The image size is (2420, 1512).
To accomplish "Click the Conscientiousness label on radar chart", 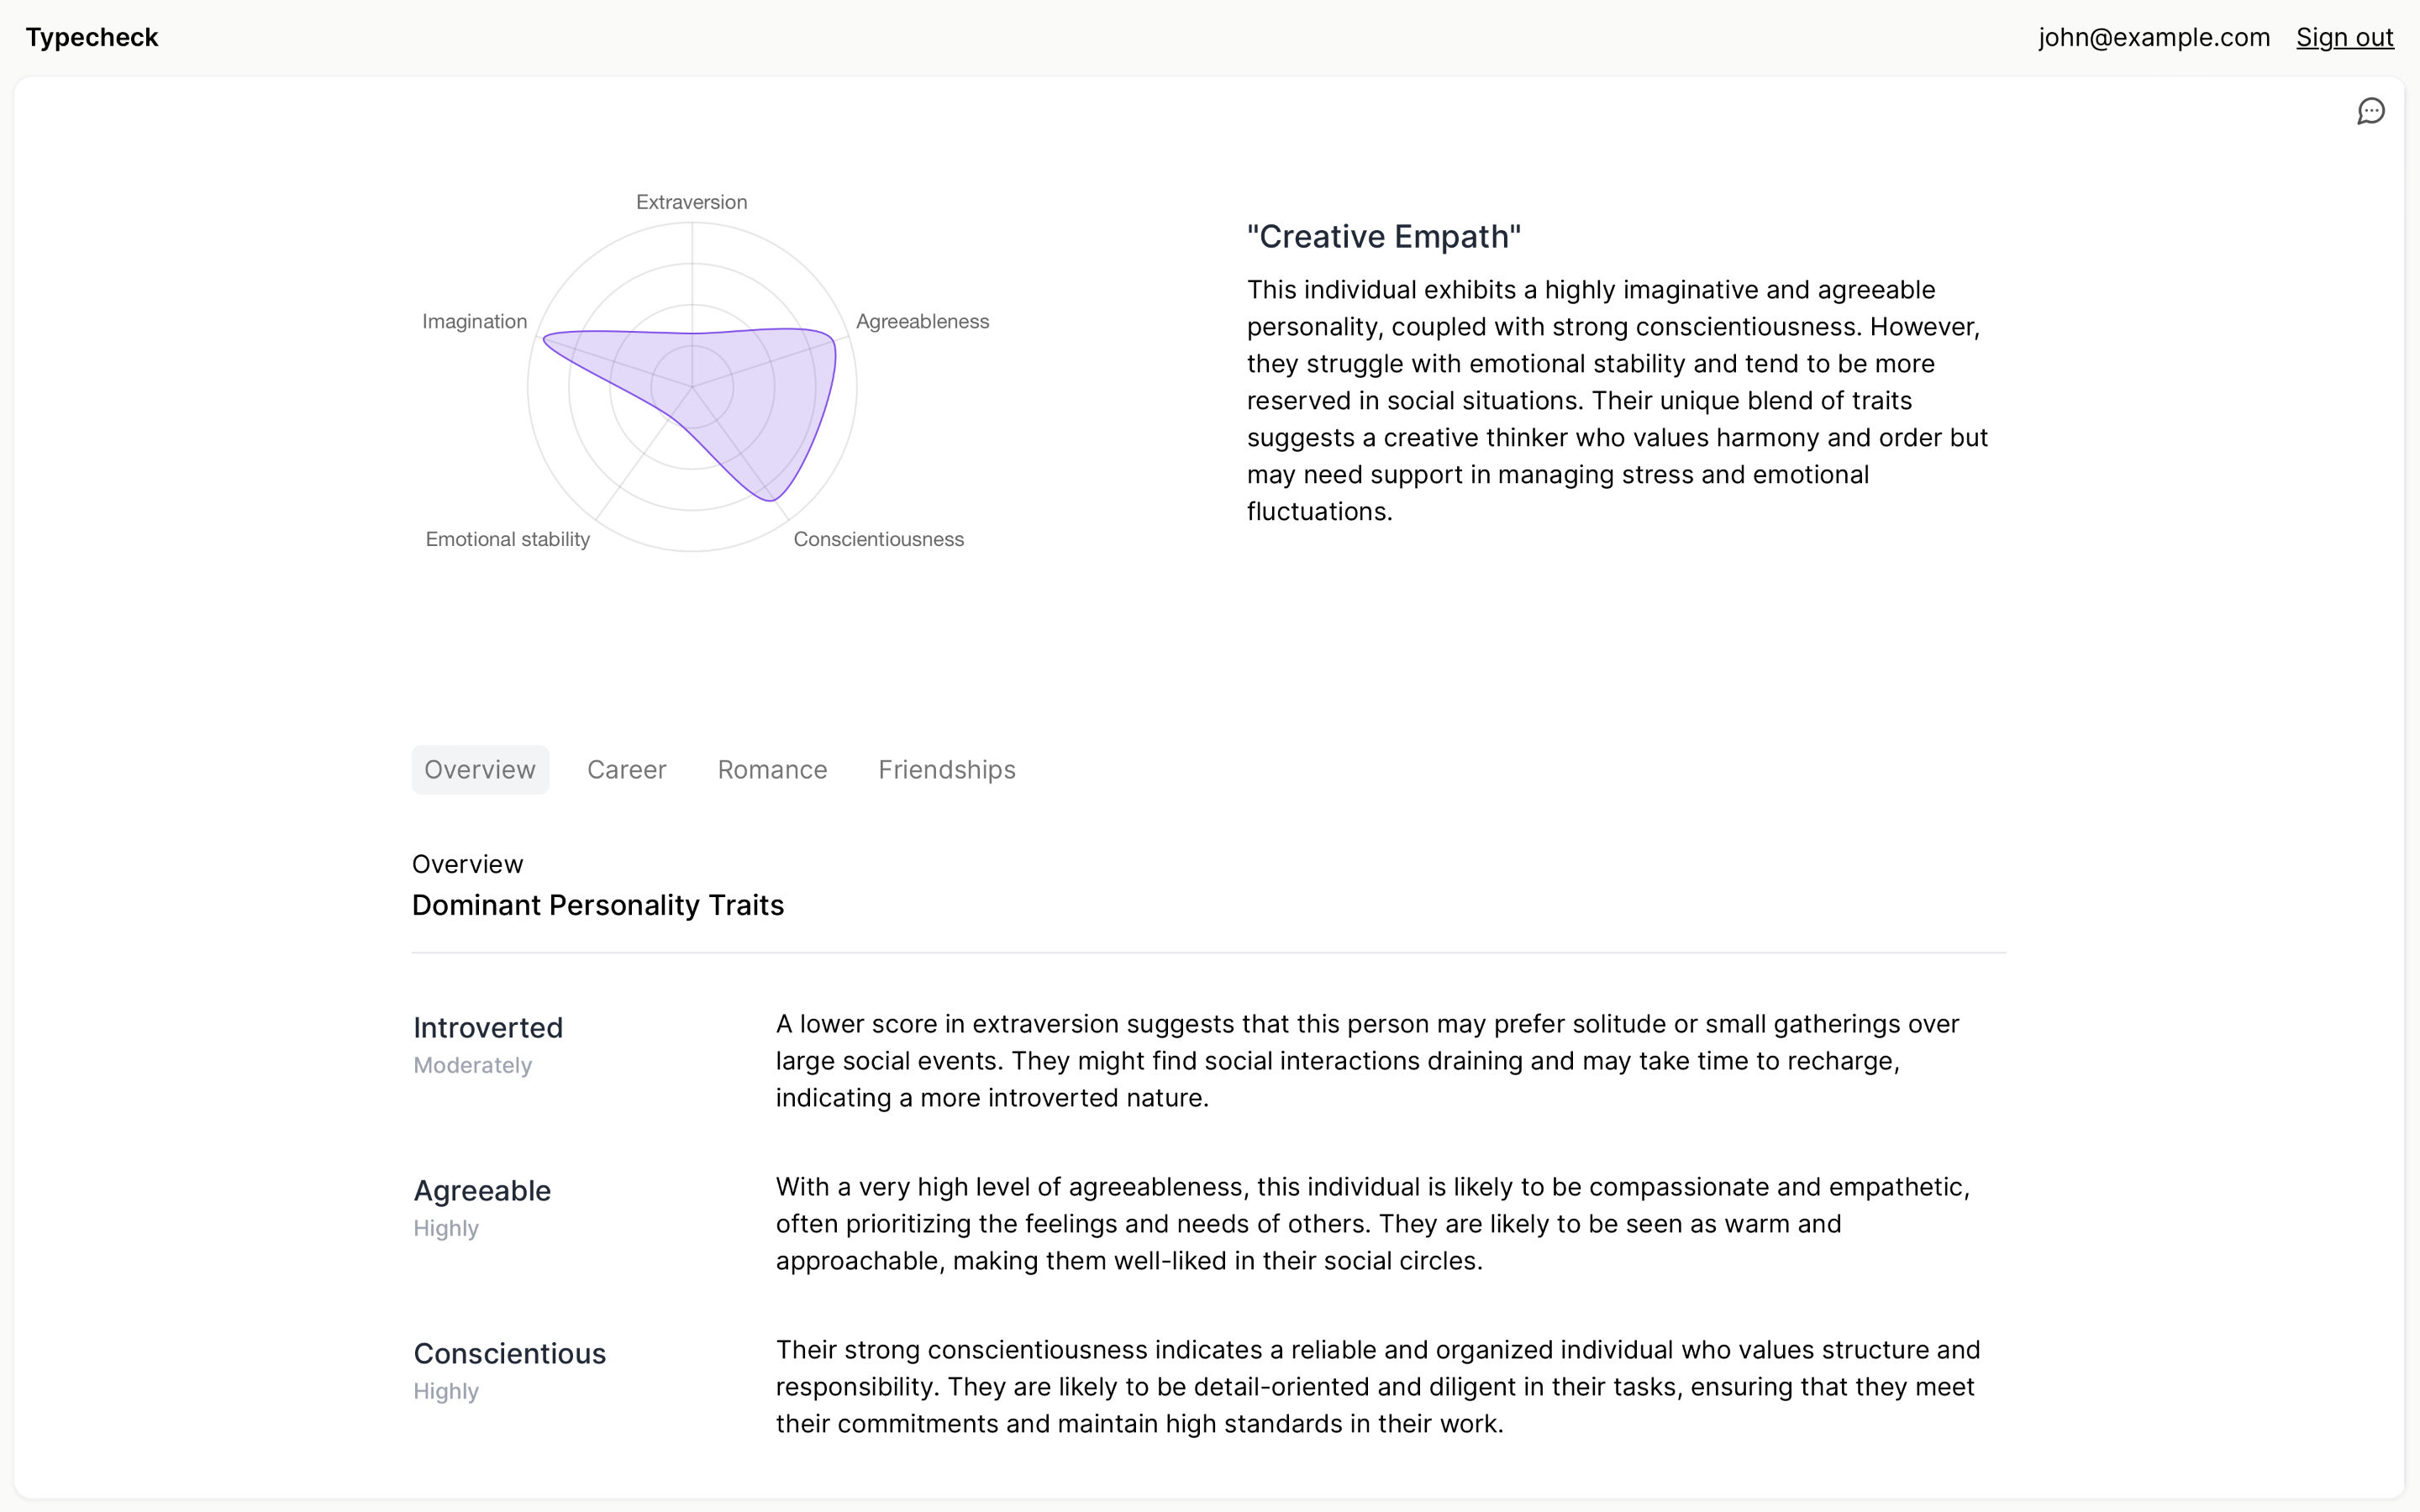I will tap(878, 540).
